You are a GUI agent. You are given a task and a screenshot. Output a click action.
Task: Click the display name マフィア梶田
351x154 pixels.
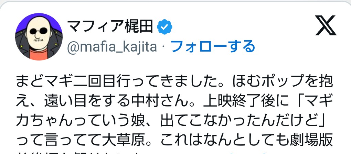coord(110,26)
